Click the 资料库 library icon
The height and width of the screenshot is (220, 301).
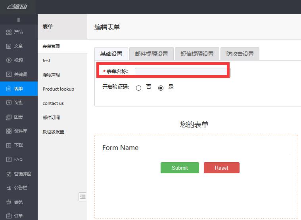[x=9, y=131]
